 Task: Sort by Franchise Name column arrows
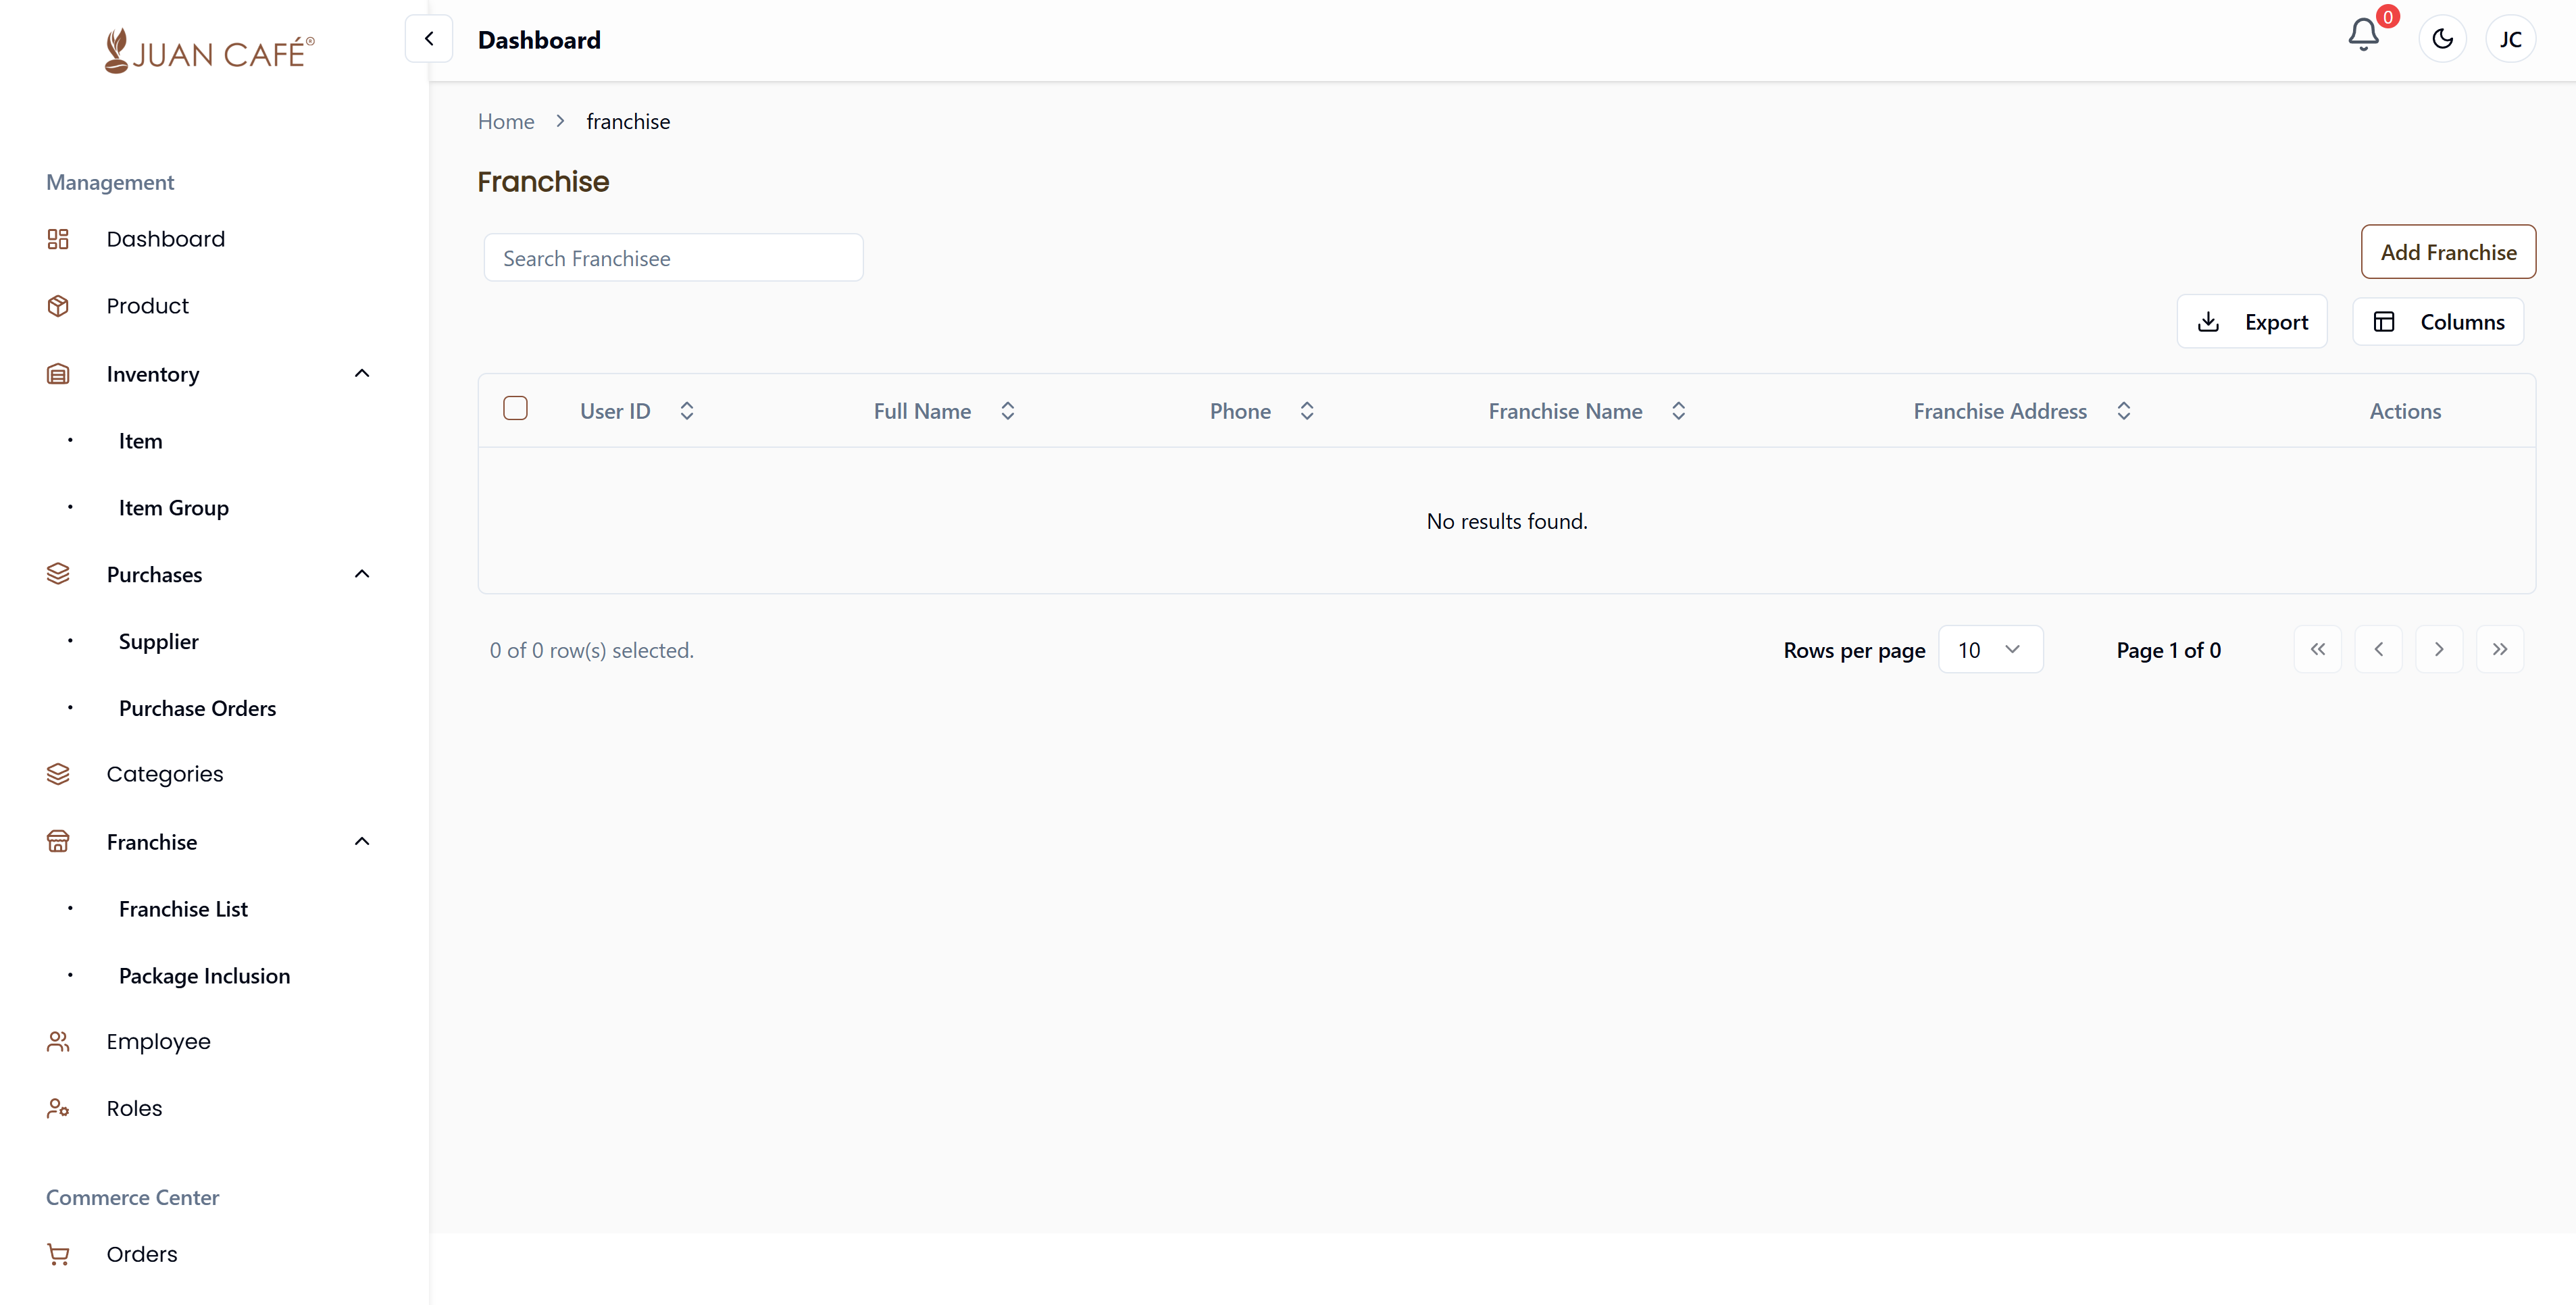click(1679, 411)
